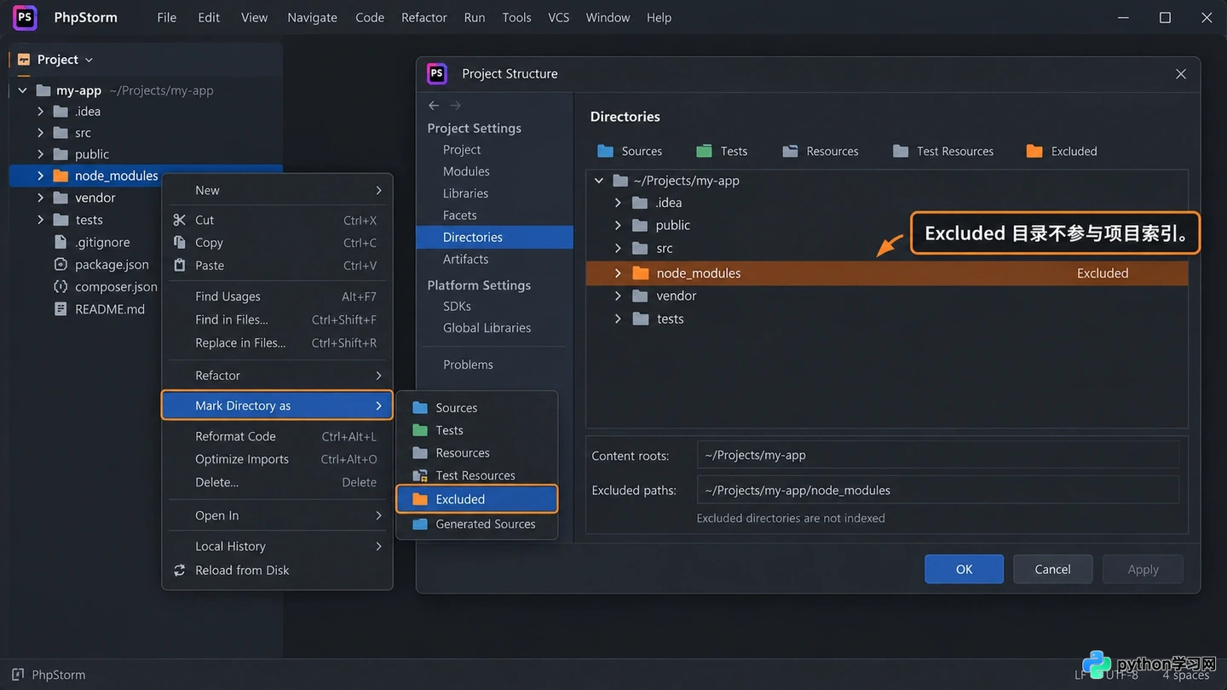Collapse the my-app root in project tree
The image size is (1227, 690).
pos(22,90)
